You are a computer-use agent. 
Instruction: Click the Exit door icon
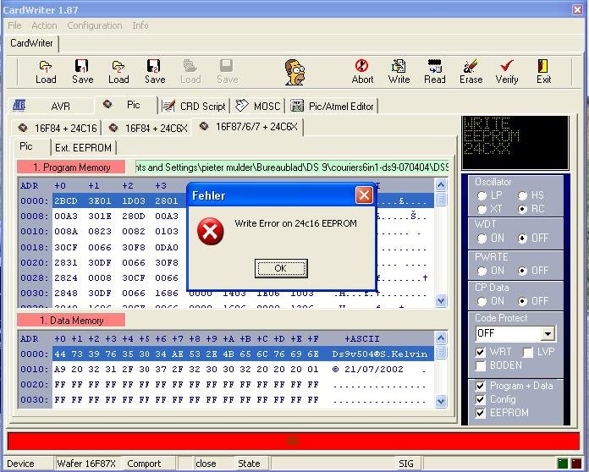tap(542, 66)
